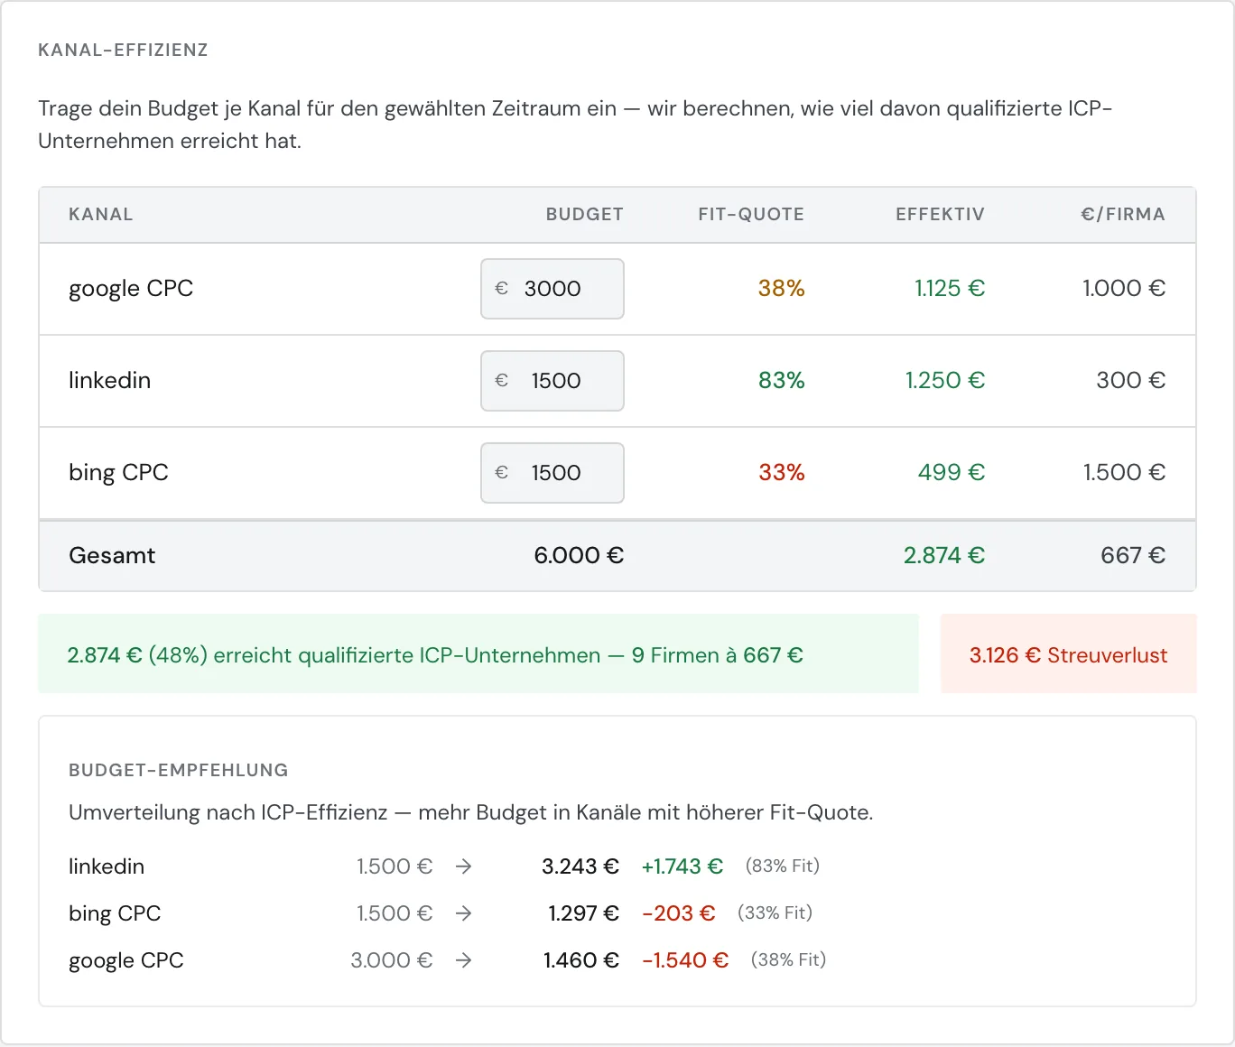The width and height of the screenshot is (1235, 1047).
Task: Click the BUDGET column header
Action: pyautogui.click(x=585, y=215)
